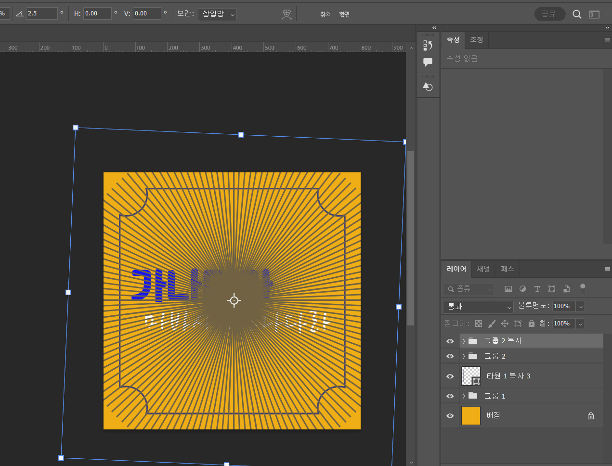
Task: Click the H skew field
Action: click(x=98, y=13)
